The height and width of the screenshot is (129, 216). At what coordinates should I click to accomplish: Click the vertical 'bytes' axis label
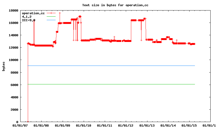(4, 66)
